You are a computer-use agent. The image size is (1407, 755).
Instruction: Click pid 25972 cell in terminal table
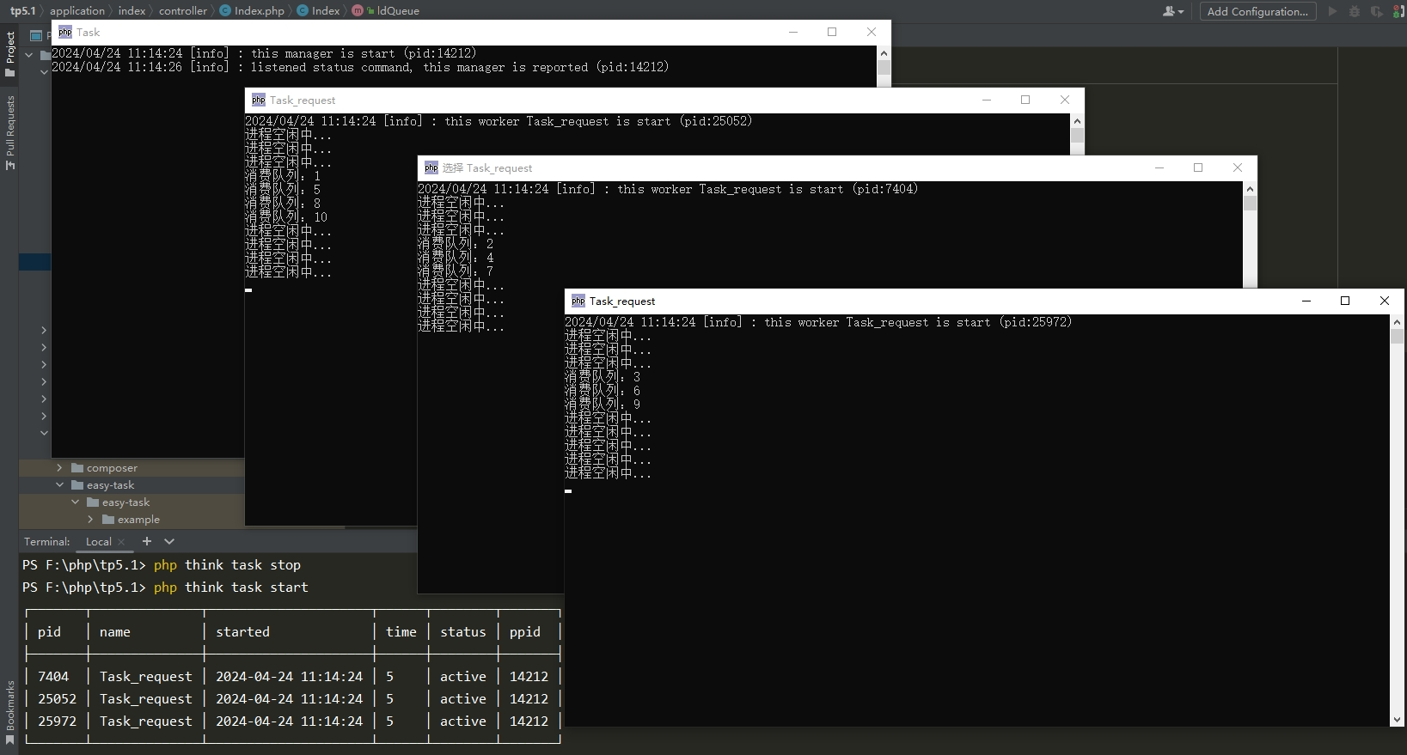click(57, 721)
